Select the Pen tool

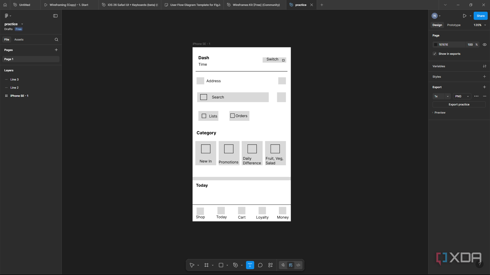click(236, 265)
